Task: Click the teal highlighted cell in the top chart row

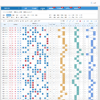Action: pyautogui.click(x=76, y=28)
